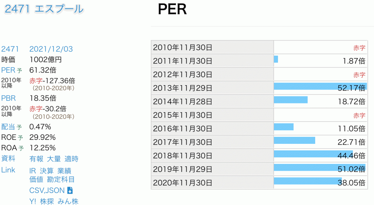The image size is (374, 205).
Task: Click the CSV,JSON download icon
Action: pos(70,190)
